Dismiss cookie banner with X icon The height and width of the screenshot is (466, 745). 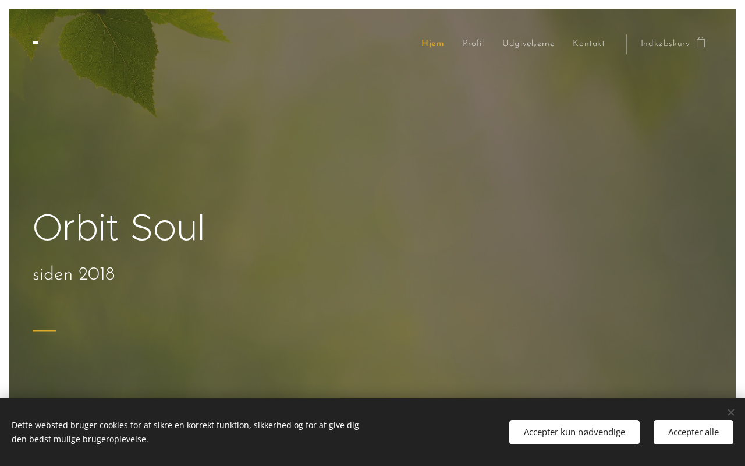click(x=731, y=412)
